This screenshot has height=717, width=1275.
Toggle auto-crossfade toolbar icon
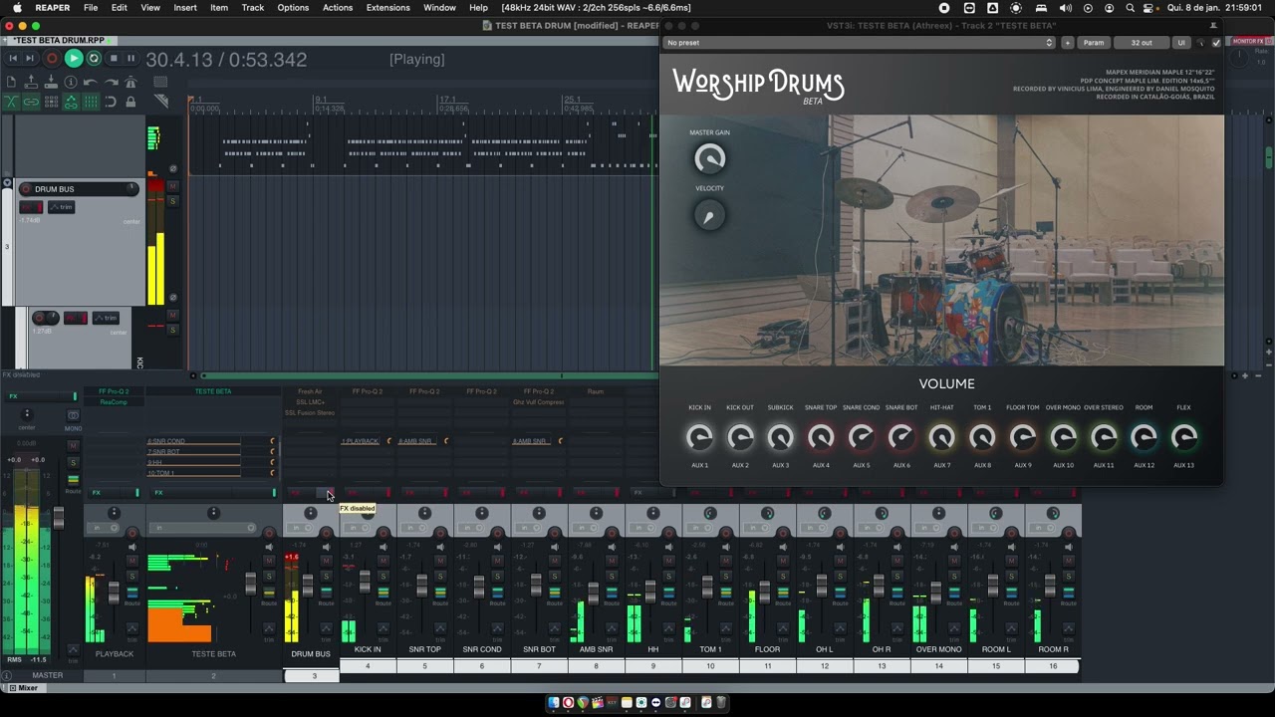(x=12, y=102)
